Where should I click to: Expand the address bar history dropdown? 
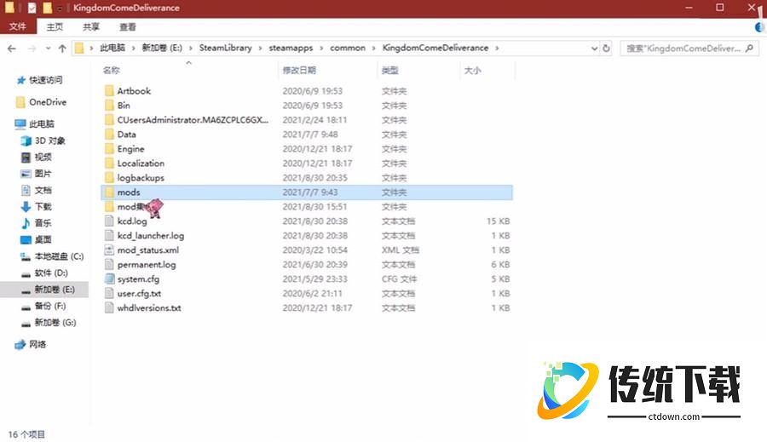pos(592,49)
